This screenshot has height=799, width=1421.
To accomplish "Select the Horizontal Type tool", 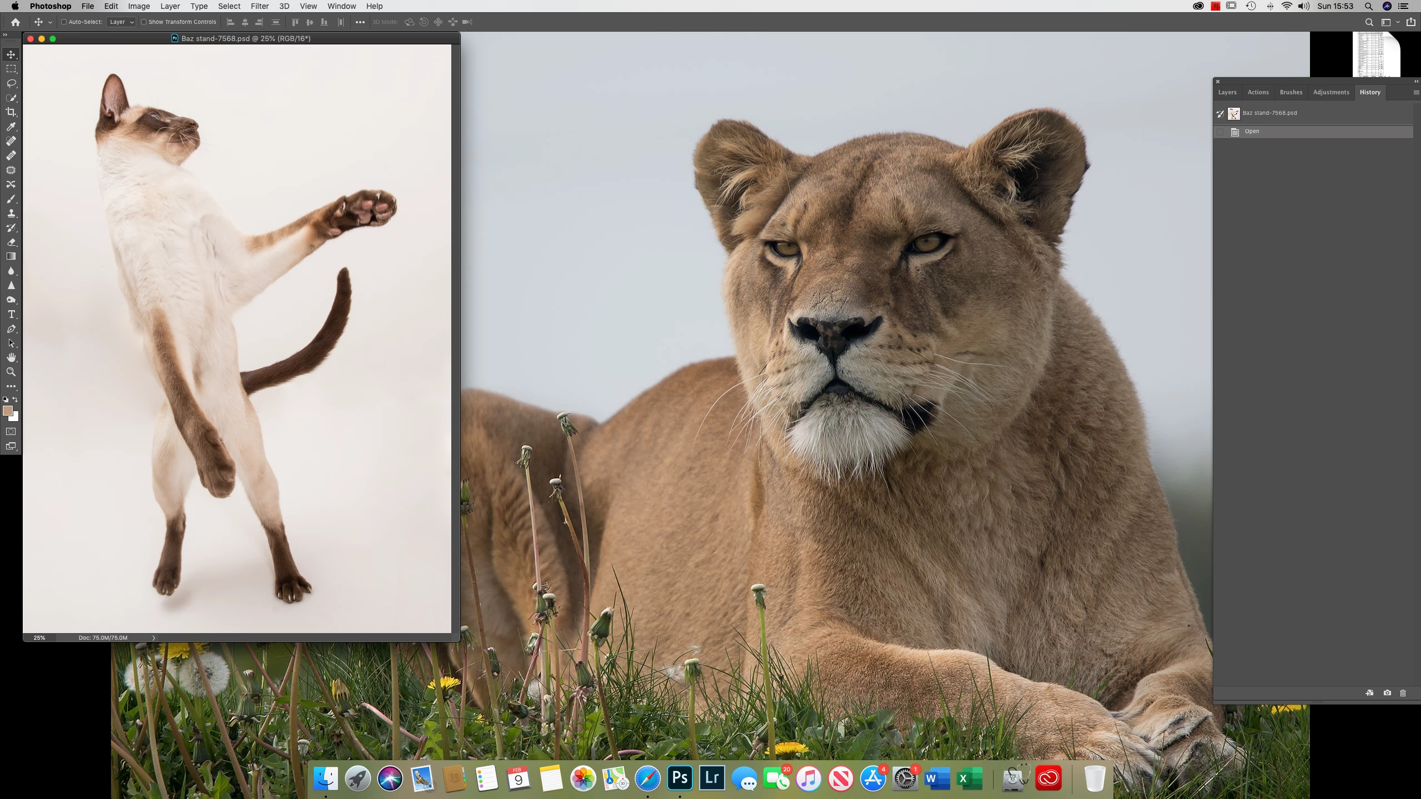I will (x=11, y=315).
